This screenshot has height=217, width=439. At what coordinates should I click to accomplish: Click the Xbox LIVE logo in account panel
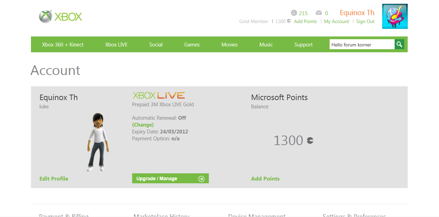[x=159, y=95]
